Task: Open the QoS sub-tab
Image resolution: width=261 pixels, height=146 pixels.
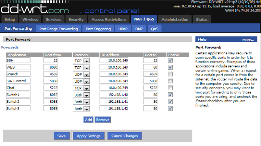Action: [154, 29]
